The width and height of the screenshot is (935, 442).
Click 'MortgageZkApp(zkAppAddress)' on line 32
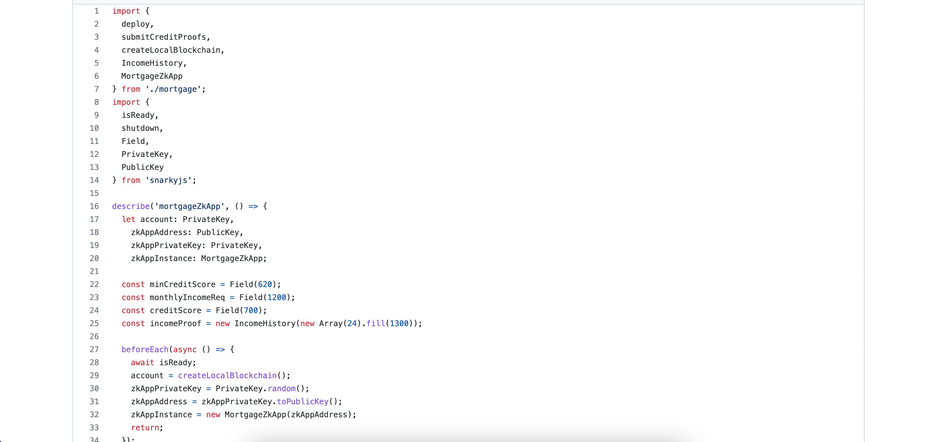click(x=288, y=414)
